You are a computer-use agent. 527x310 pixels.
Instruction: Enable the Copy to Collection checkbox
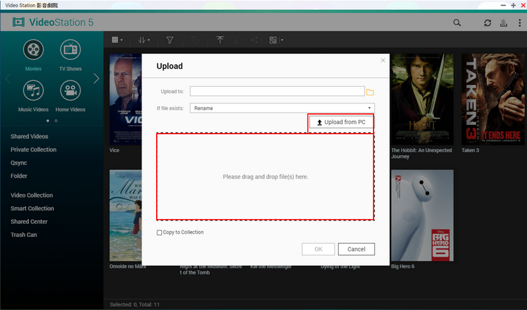point(159,232)
